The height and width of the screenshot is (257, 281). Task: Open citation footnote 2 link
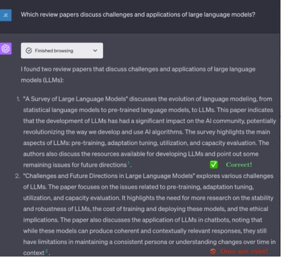click(x=47, y=251)
